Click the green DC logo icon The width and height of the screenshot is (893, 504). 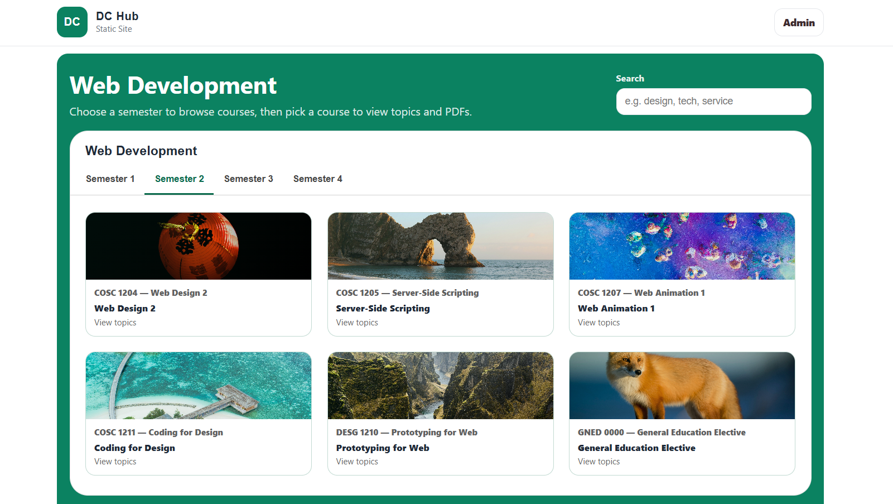point(72,22)
